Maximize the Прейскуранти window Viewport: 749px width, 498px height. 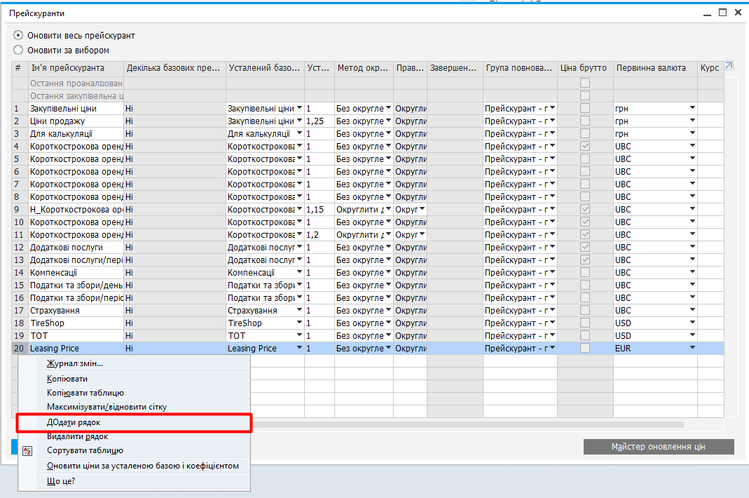point(722,12)
